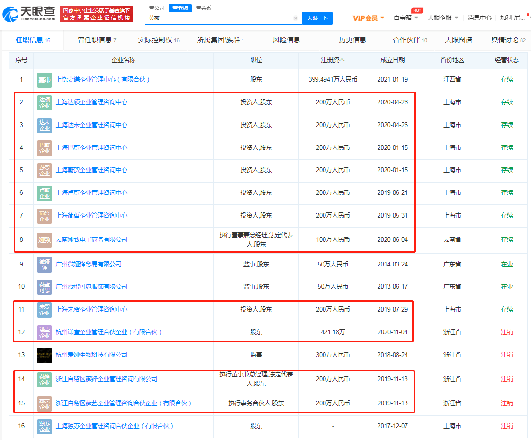
Task: Open company link 上海独苏企业管理咨询合伙企业（有限合伙）
Action: coord(115,426)
